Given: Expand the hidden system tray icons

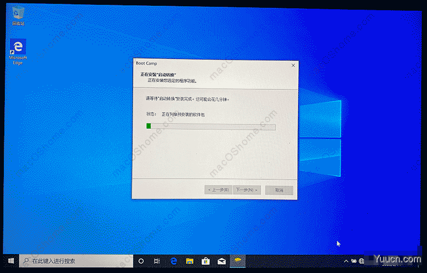Looking at the screenshot, I should click(346, 261).
